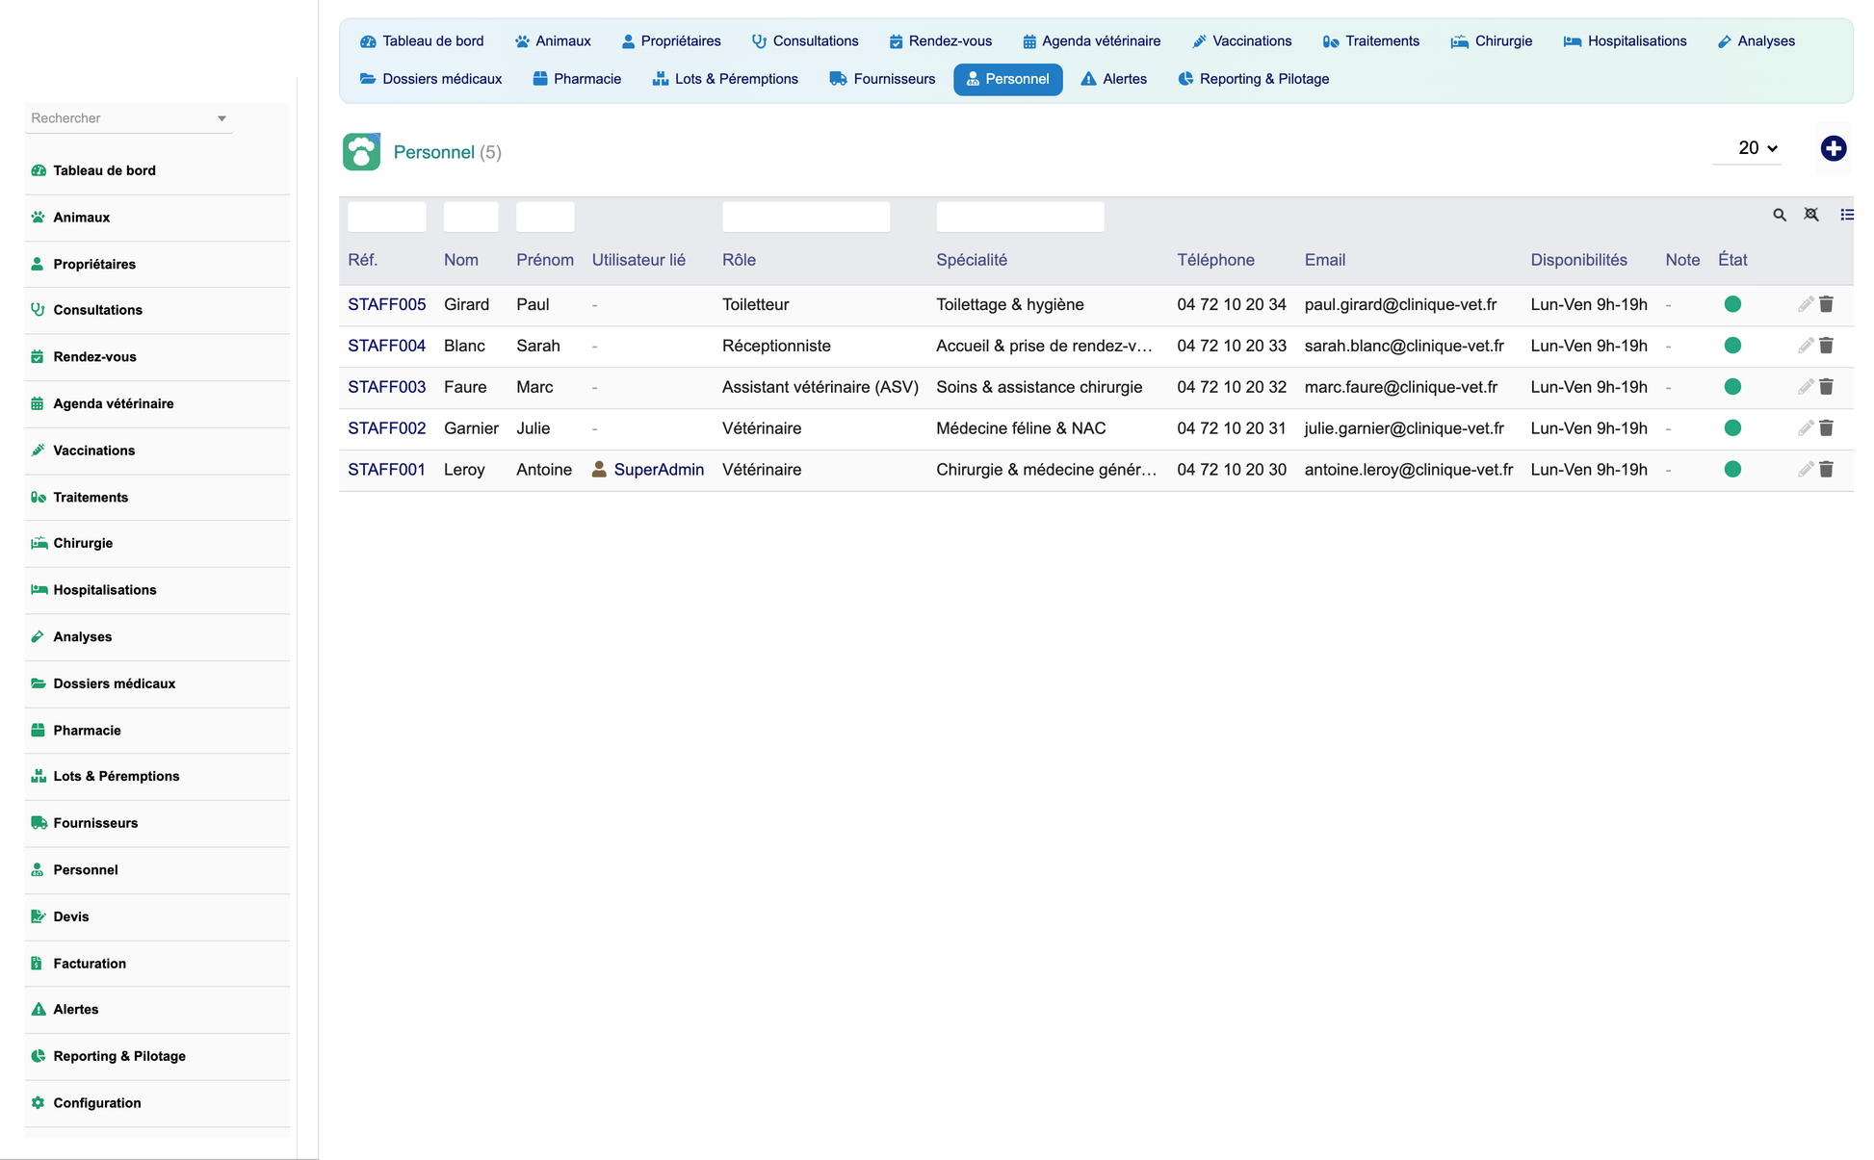Switch to the Lots & Péremptions top tab

coord(725,79)
